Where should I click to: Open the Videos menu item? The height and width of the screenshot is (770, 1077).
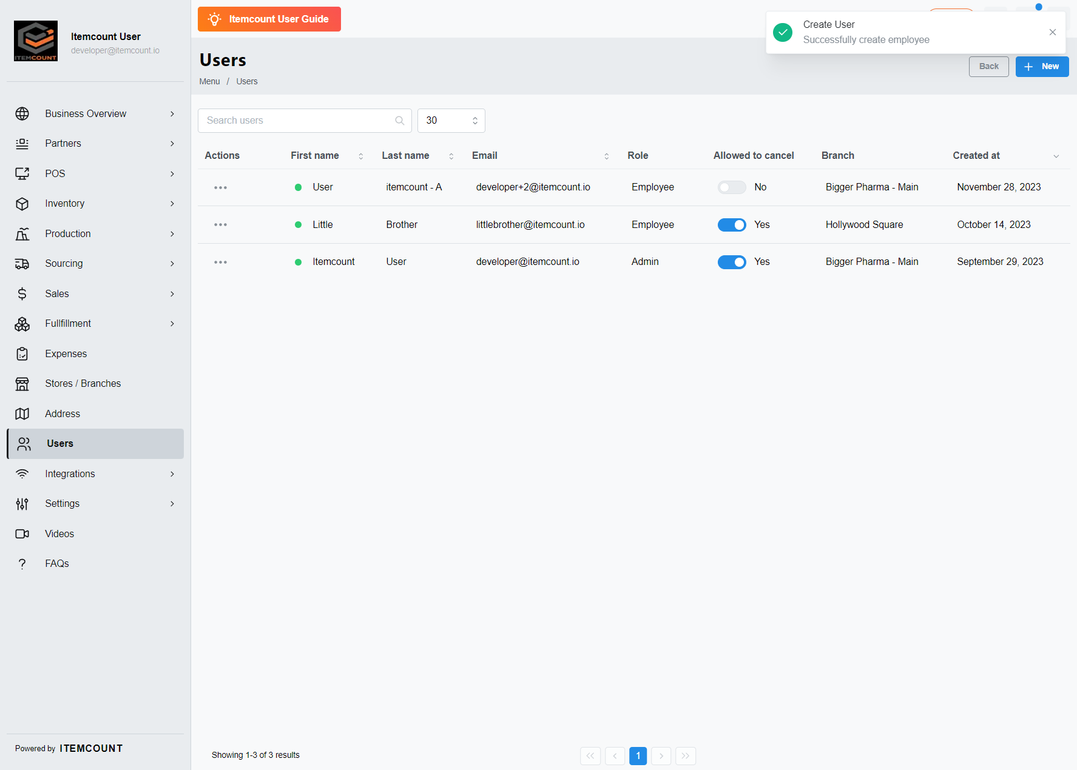click(95, 534)
